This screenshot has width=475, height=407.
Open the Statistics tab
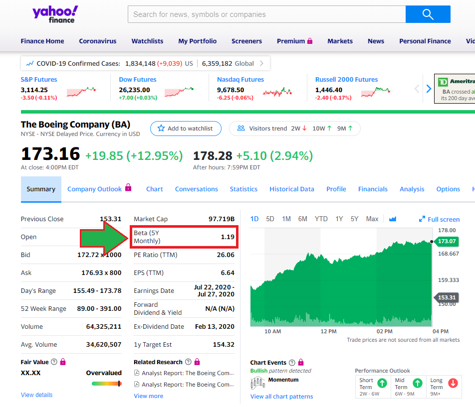pos(243,189)
